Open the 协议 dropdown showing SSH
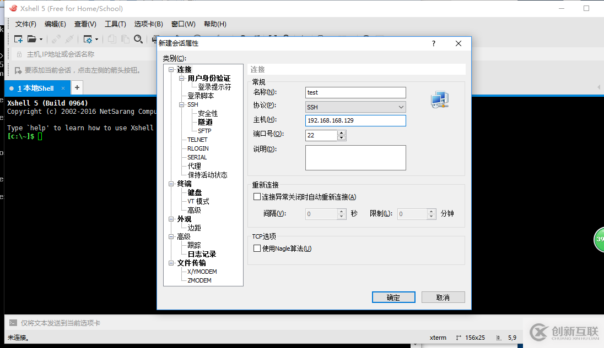 tap(402, 107)
